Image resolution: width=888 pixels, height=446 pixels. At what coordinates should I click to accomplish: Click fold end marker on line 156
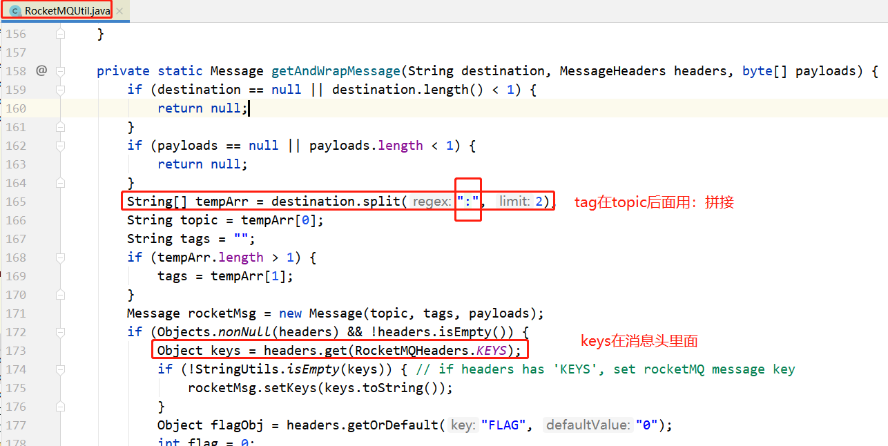[60, 34]
